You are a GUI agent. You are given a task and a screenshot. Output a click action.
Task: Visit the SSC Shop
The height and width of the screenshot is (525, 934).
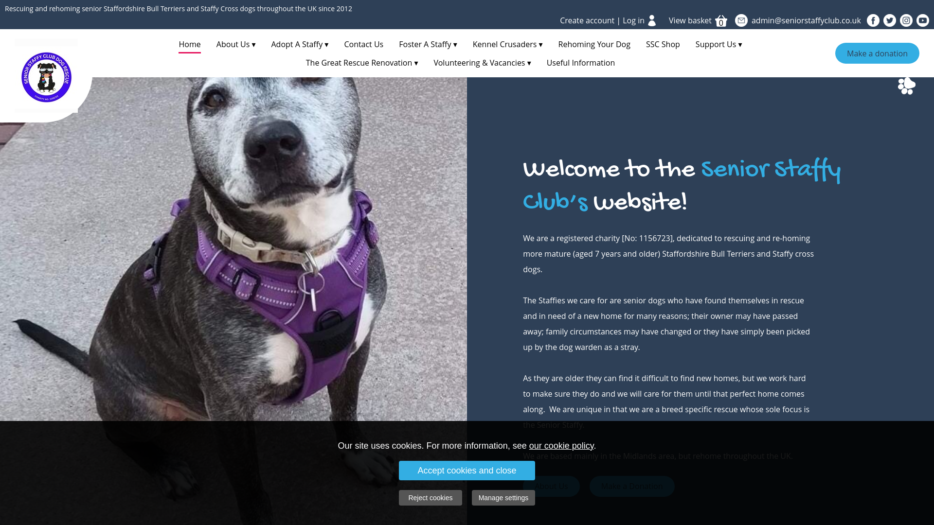coord(663,44)
